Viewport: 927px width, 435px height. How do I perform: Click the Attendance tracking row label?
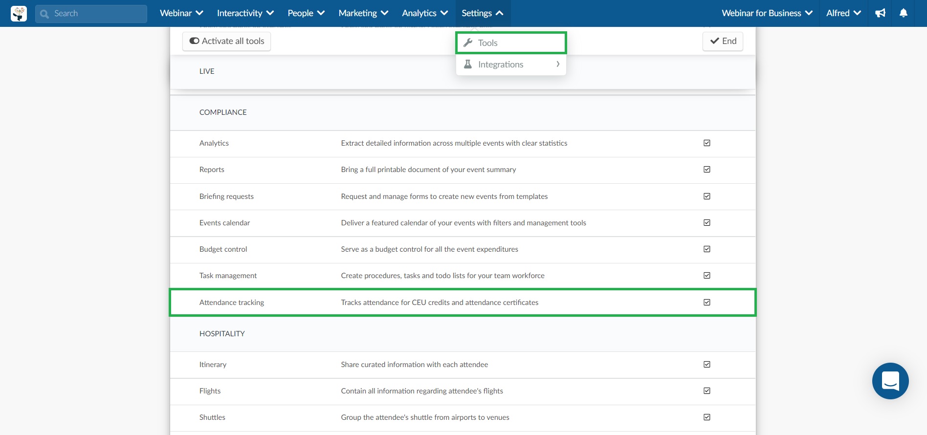pyautogui.click(x=232, y=303)
